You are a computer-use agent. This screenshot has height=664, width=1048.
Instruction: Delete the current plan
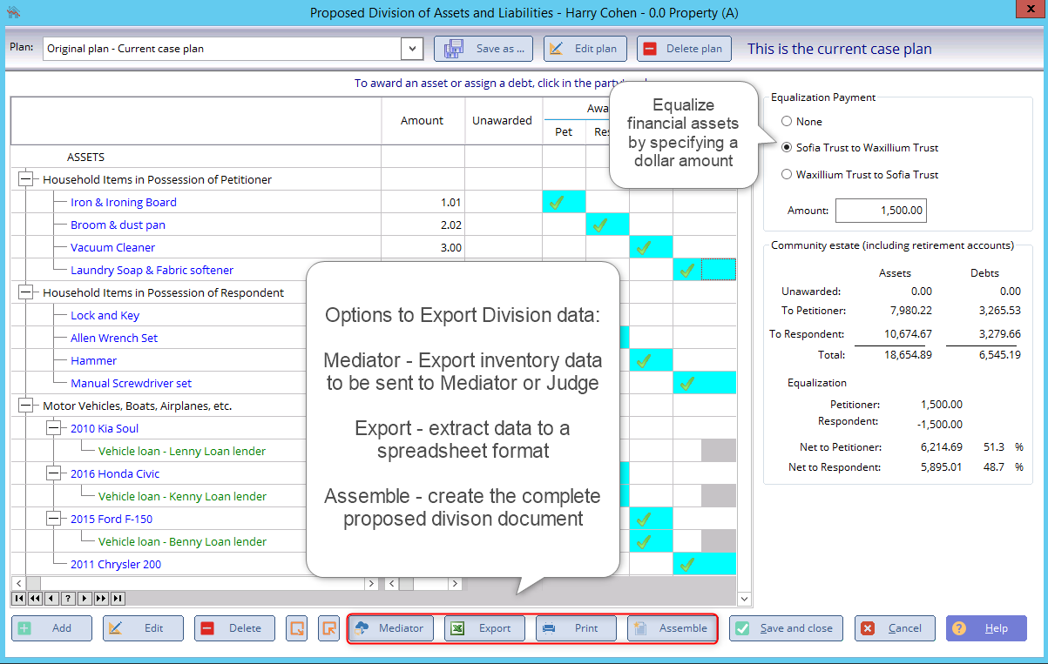point(683,49)
